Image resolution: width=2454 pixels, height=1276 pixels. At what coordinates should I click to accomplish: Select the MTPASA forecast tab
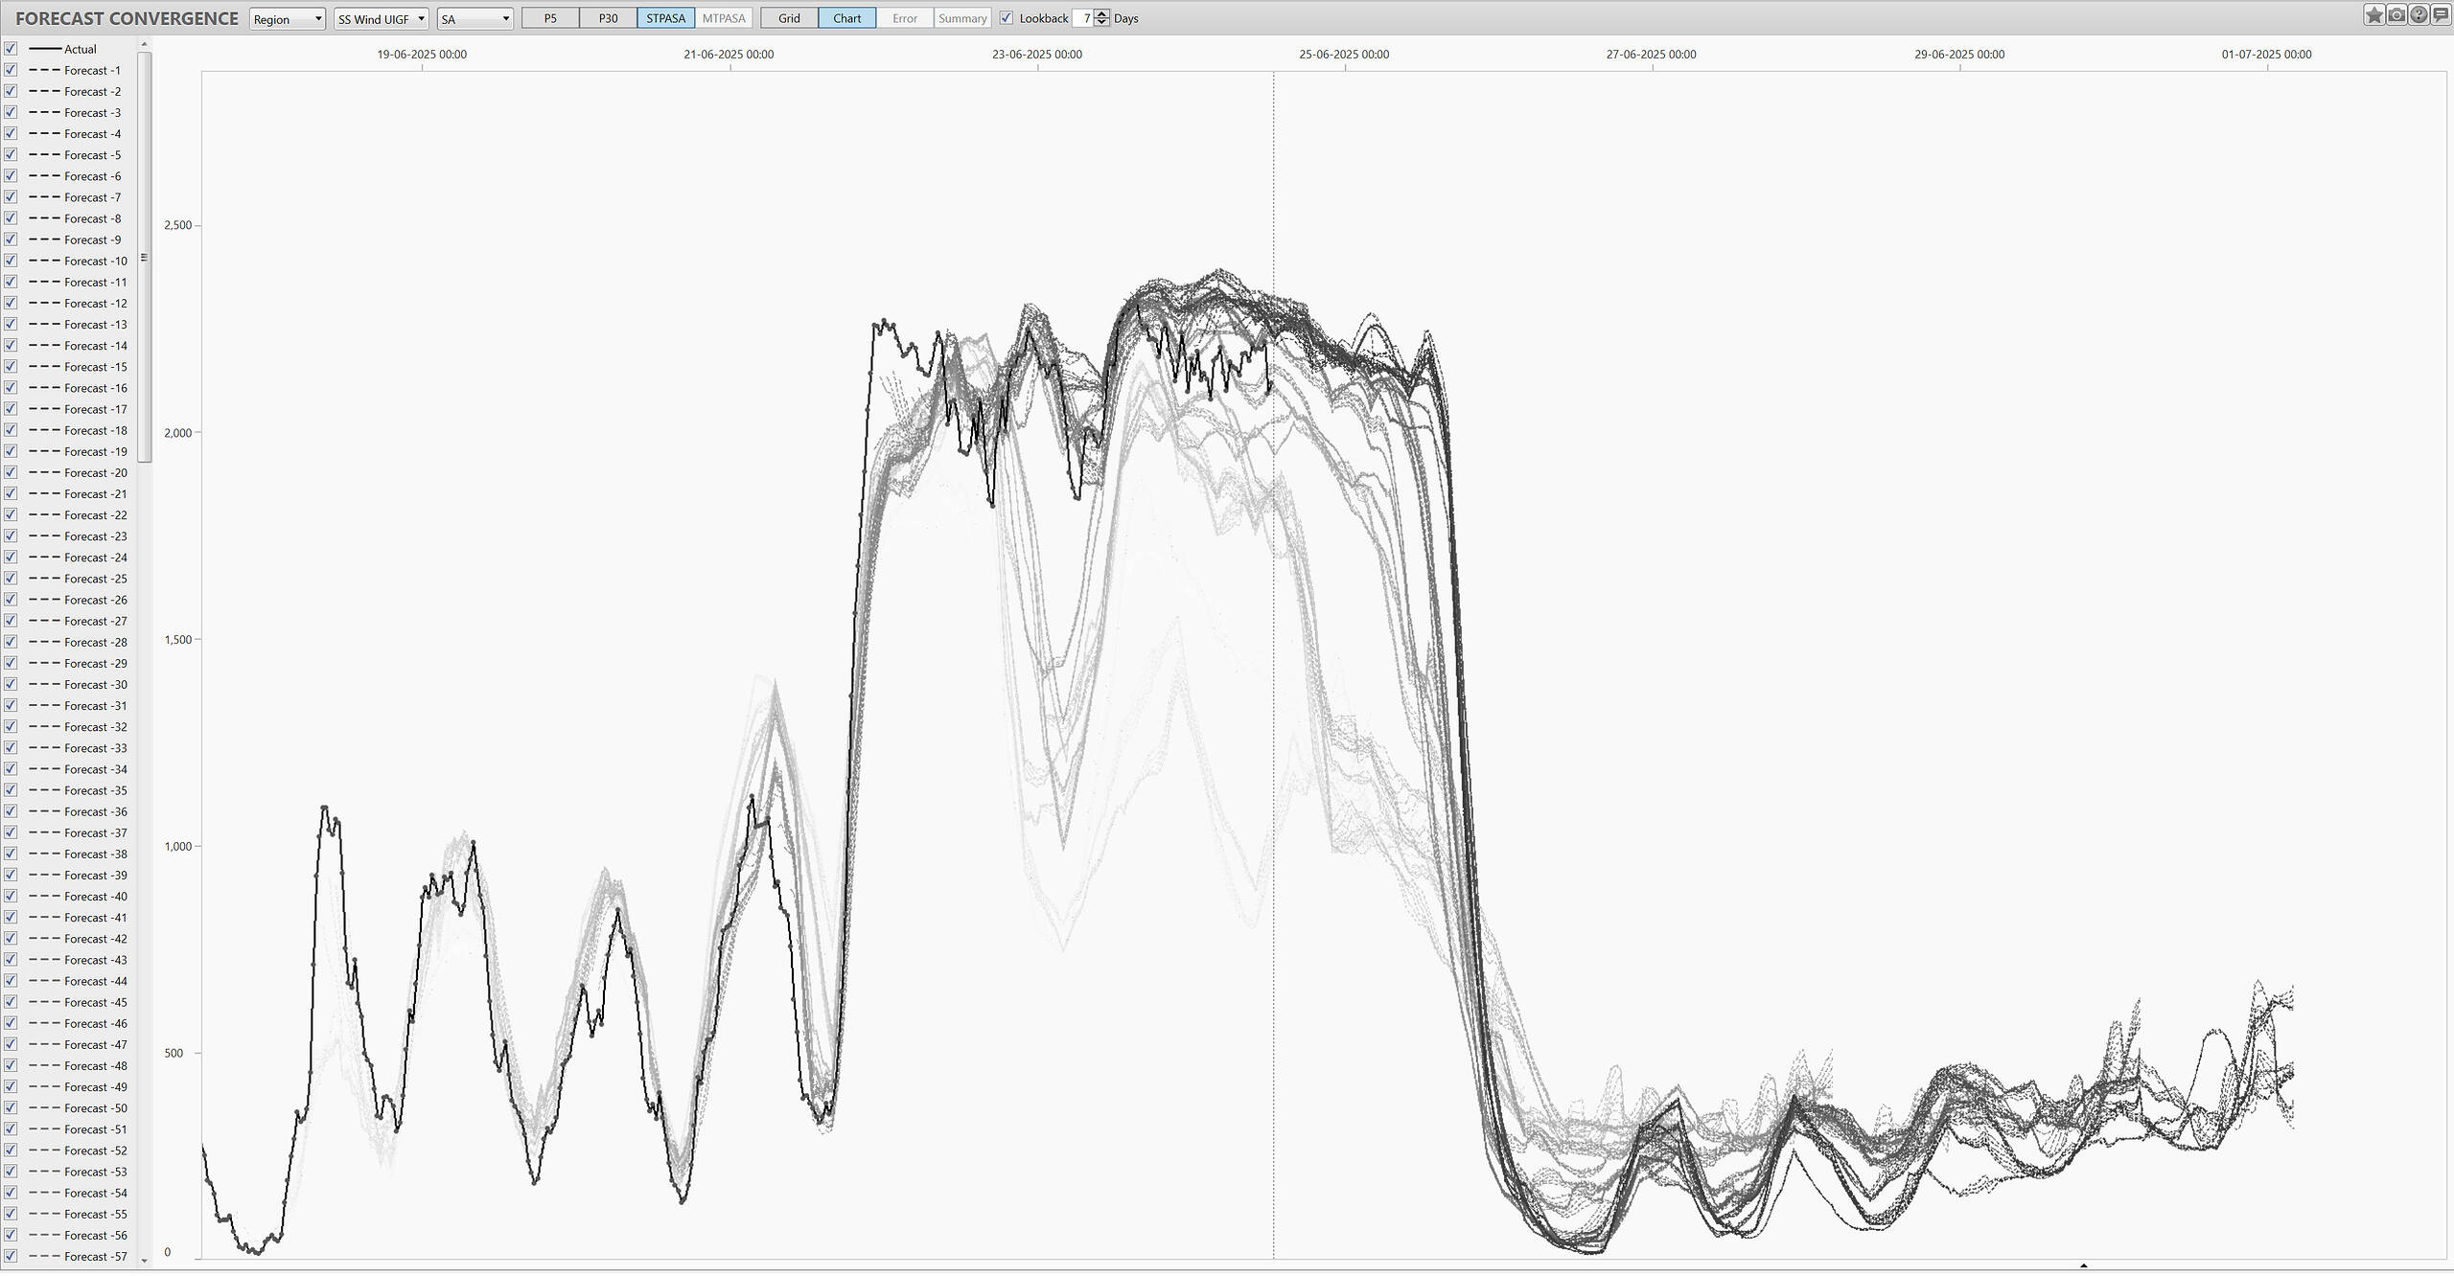click(x=724, y=18)
